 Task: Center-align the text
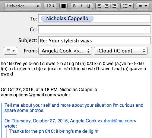(107, 6)
